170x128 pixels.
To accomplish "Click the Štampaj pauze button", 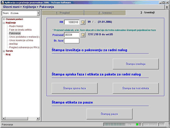I will 109,114.
